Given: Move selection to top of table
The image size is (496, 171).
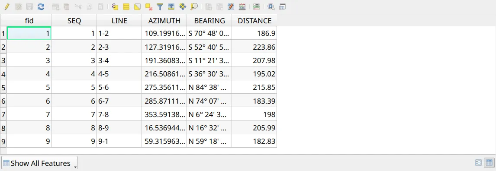Looking at the screenshot, I should pos(171,6).
